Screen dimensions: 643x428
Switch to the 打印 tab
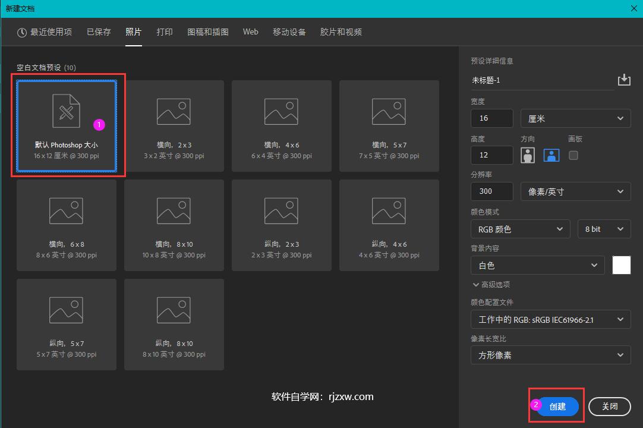tap(165, 32)
